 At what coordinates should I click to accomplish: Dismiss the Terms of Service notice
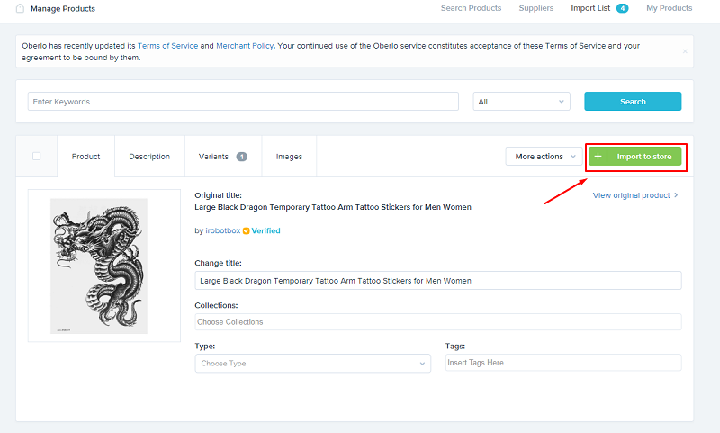click(684, 51)
